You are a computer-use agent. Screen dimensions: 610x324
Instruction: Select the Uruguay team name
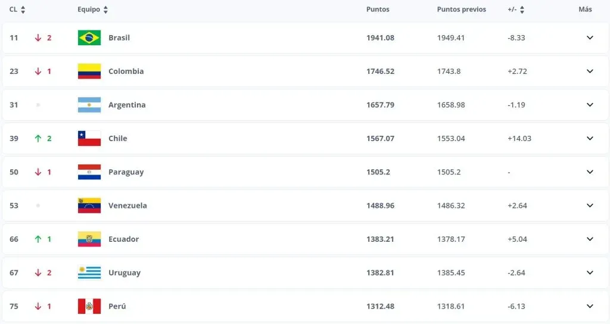click(x=125, y=273)
